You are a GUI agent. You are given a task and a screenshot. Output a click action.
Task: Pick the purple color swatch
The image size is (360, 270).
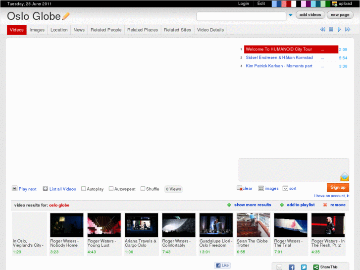309,3
